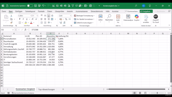Increase font size with larger A
Viewport: 172px width, 97px height.
tap(33, 19)
